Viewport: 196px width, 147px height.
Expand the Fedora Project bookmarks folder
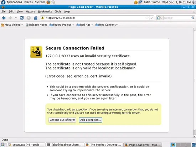click(x=62, y=25)
